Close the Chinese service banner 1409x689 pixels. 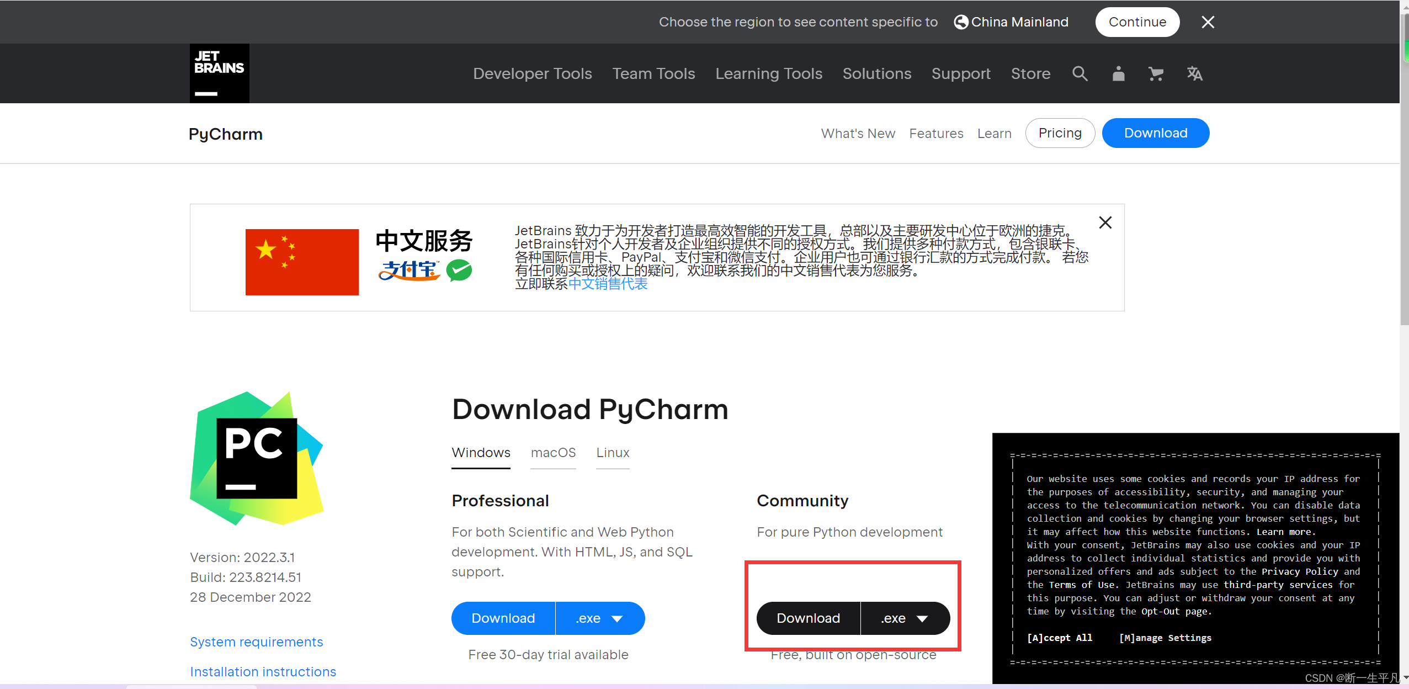click(1105, 222)
